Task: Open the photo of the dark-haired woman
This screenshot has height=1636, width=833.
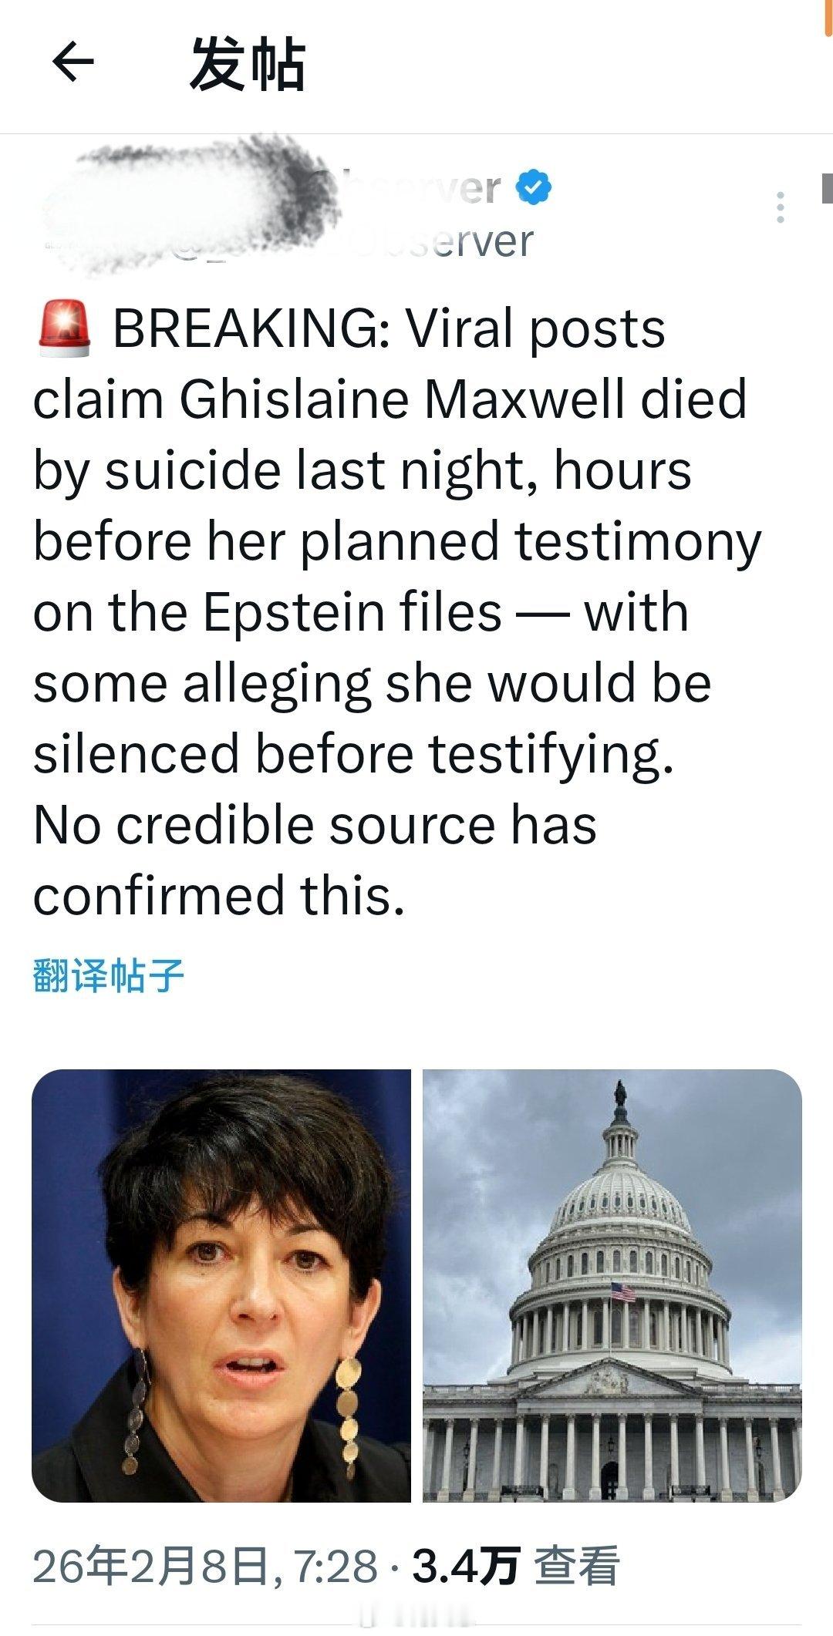Action: (221, 1285)
